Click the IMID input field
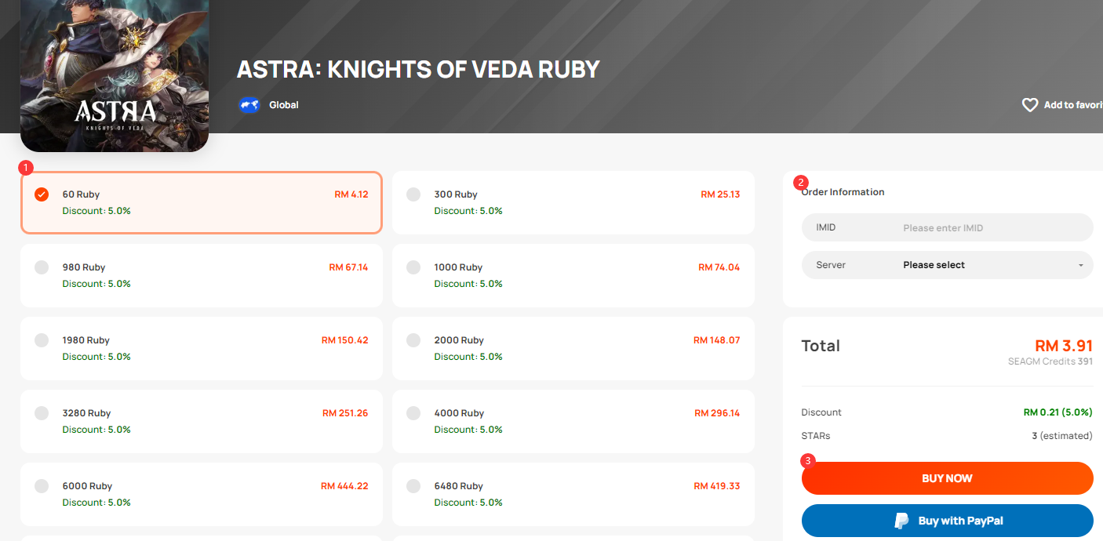Image resolution: width=1103 pixels, height=541 pixels. 948,227
